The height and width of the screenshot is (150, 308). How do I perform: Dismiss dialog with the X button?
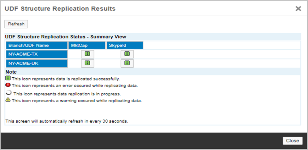tap(298, 9)
